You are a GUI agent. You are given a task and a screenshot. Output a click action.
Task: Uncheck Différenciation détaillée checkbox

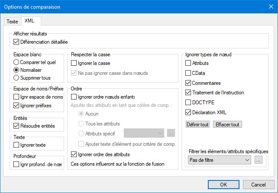17,42
